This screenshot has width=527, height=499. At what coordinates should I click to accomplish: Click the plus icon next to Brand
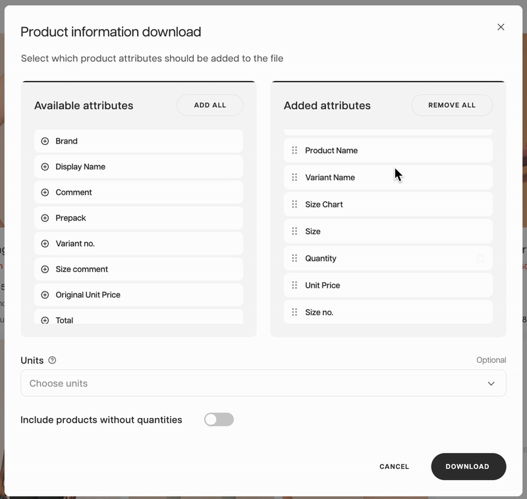45,141
